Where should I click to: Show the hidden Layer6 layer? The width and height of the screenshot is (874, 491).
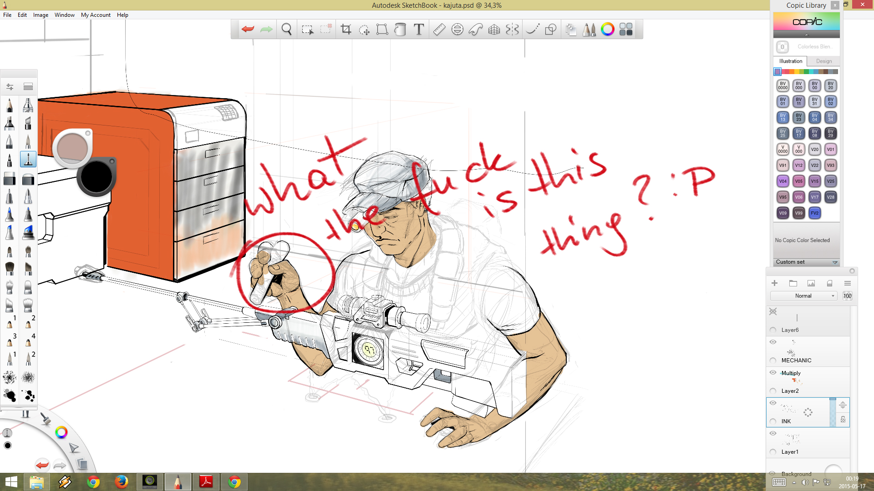[772, 311]
